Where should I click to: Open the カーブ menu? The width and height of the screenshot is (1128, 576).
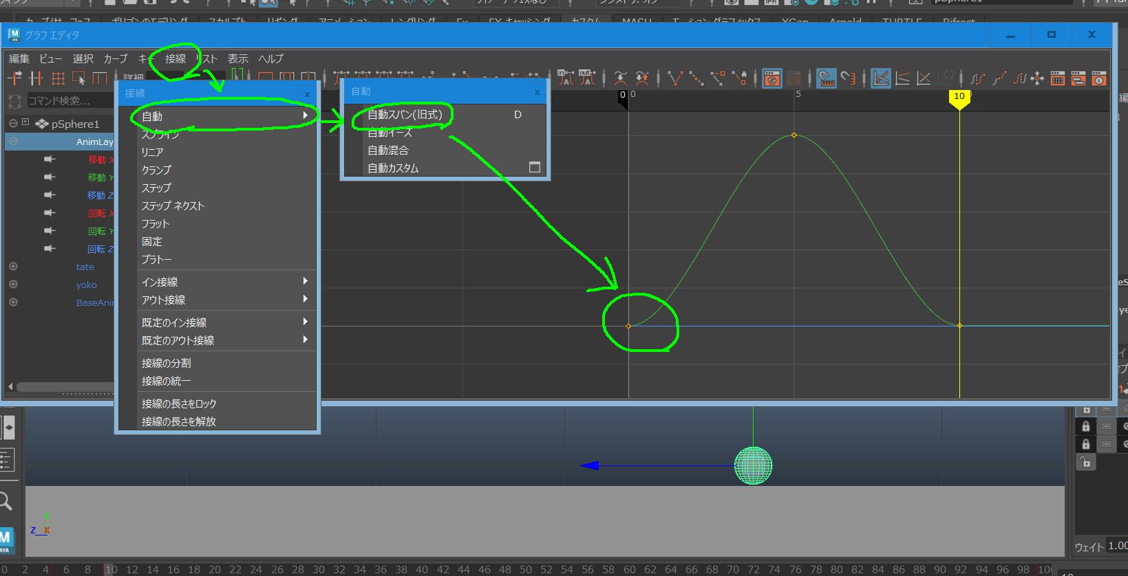coord(116,58)
